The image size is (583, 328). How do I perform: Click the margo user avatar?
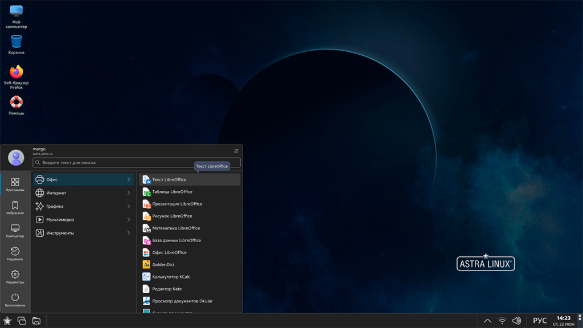pos(16,158)
